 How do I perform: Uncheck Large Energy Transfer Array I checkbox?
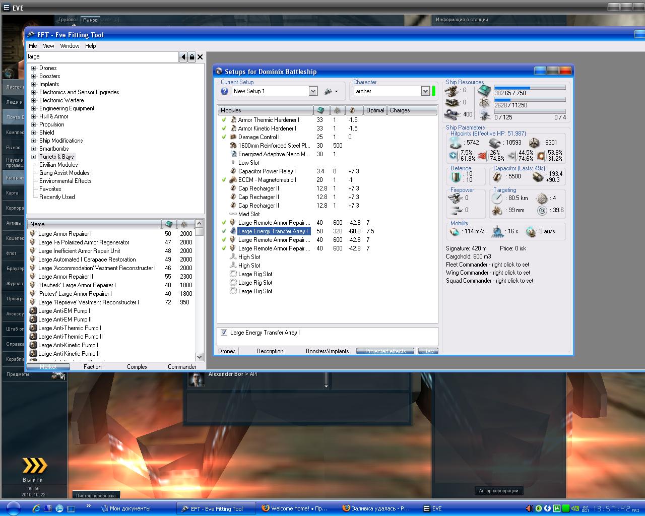coord(224,333)
